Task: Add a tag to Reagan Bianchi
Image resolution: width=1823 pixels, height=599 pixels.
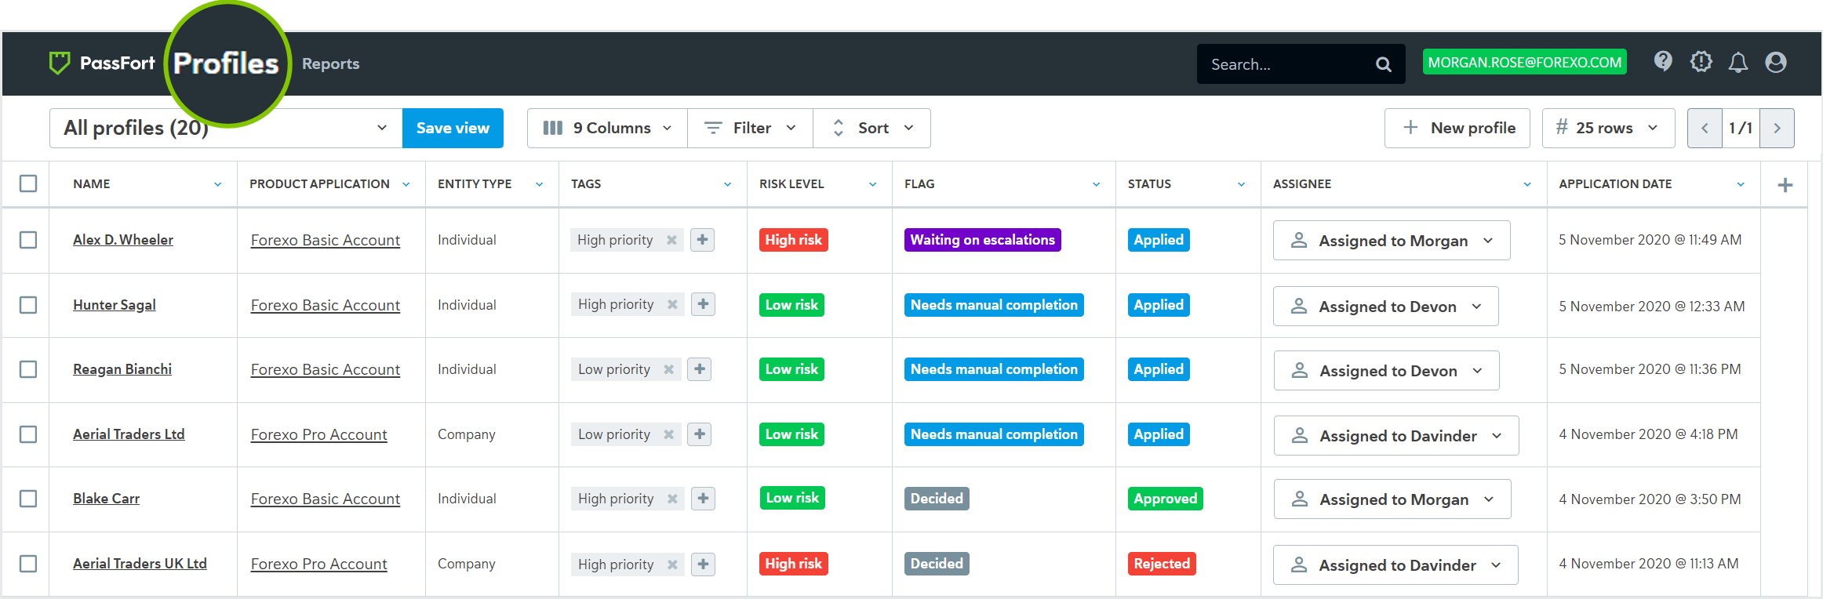Action: tap(700, 368)
